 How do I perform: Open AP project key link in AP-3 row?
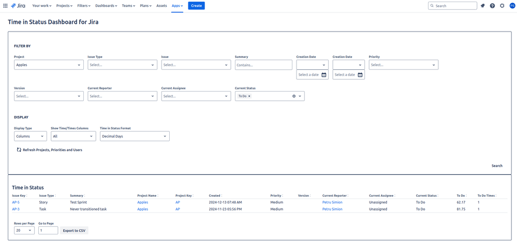pyautogui.click(x=178, y=209)
